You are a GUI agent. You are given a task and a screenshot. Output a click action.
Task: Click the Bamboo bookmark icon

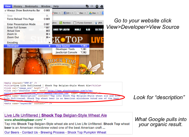click(x=61, y=23)
